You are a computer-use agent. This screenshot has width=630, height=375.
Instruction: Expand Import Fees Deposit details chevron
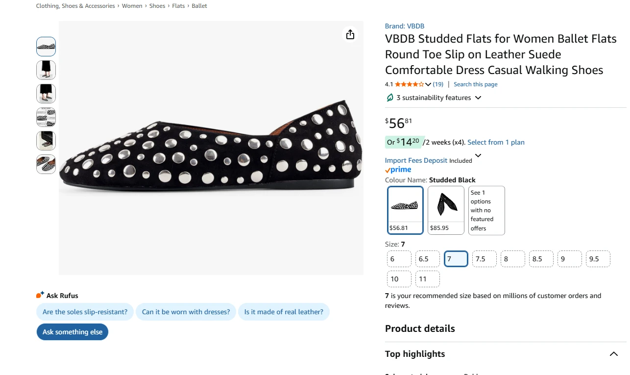tap(478, 156)
